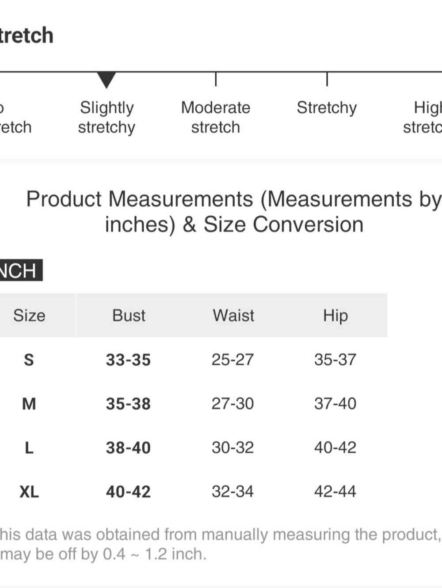The image size is (442, 588).
Task: Click the Product Measurements heading
Action: tap(234, 212)
